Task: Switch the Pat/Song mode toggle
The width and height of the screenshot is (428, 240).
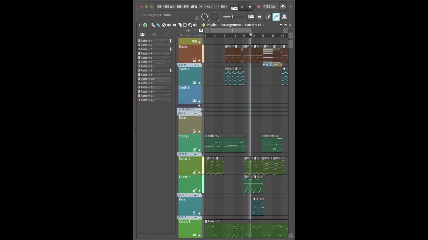Action: pyautogui.click(x=235, y=7)
